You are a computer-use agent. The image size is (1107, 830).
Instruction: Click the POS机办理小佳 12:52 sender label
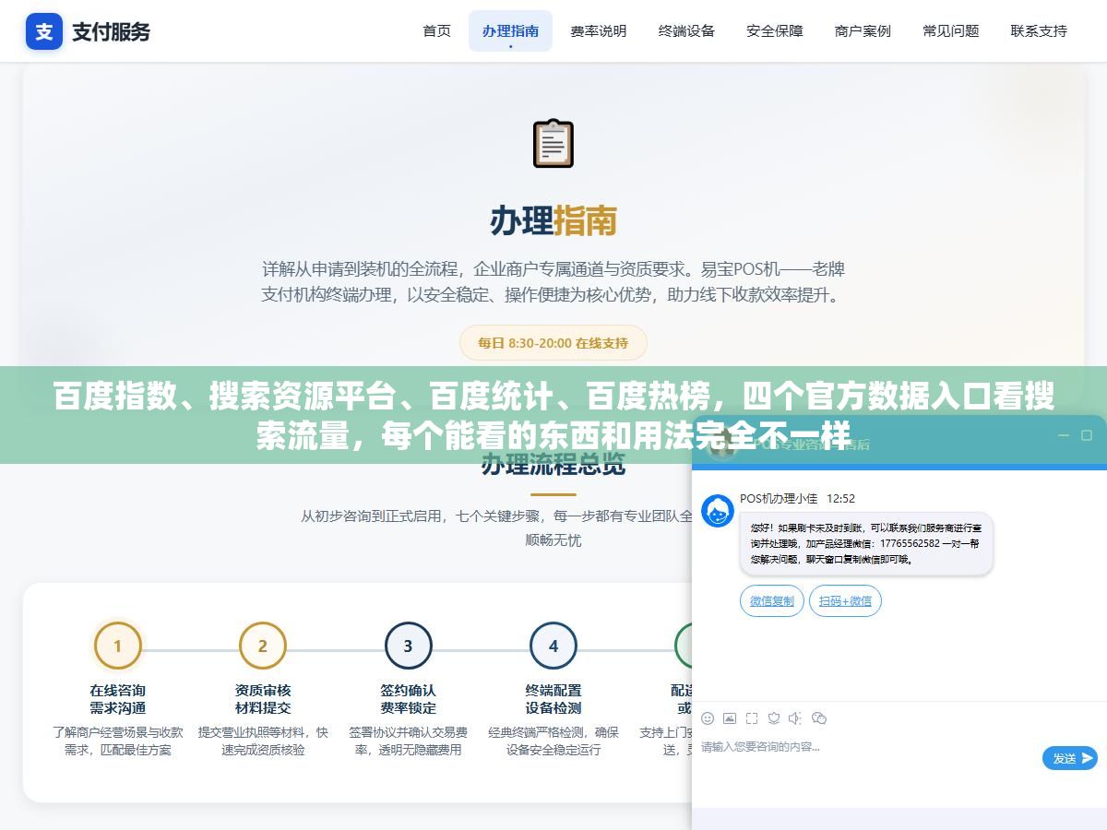coord(797,498)
